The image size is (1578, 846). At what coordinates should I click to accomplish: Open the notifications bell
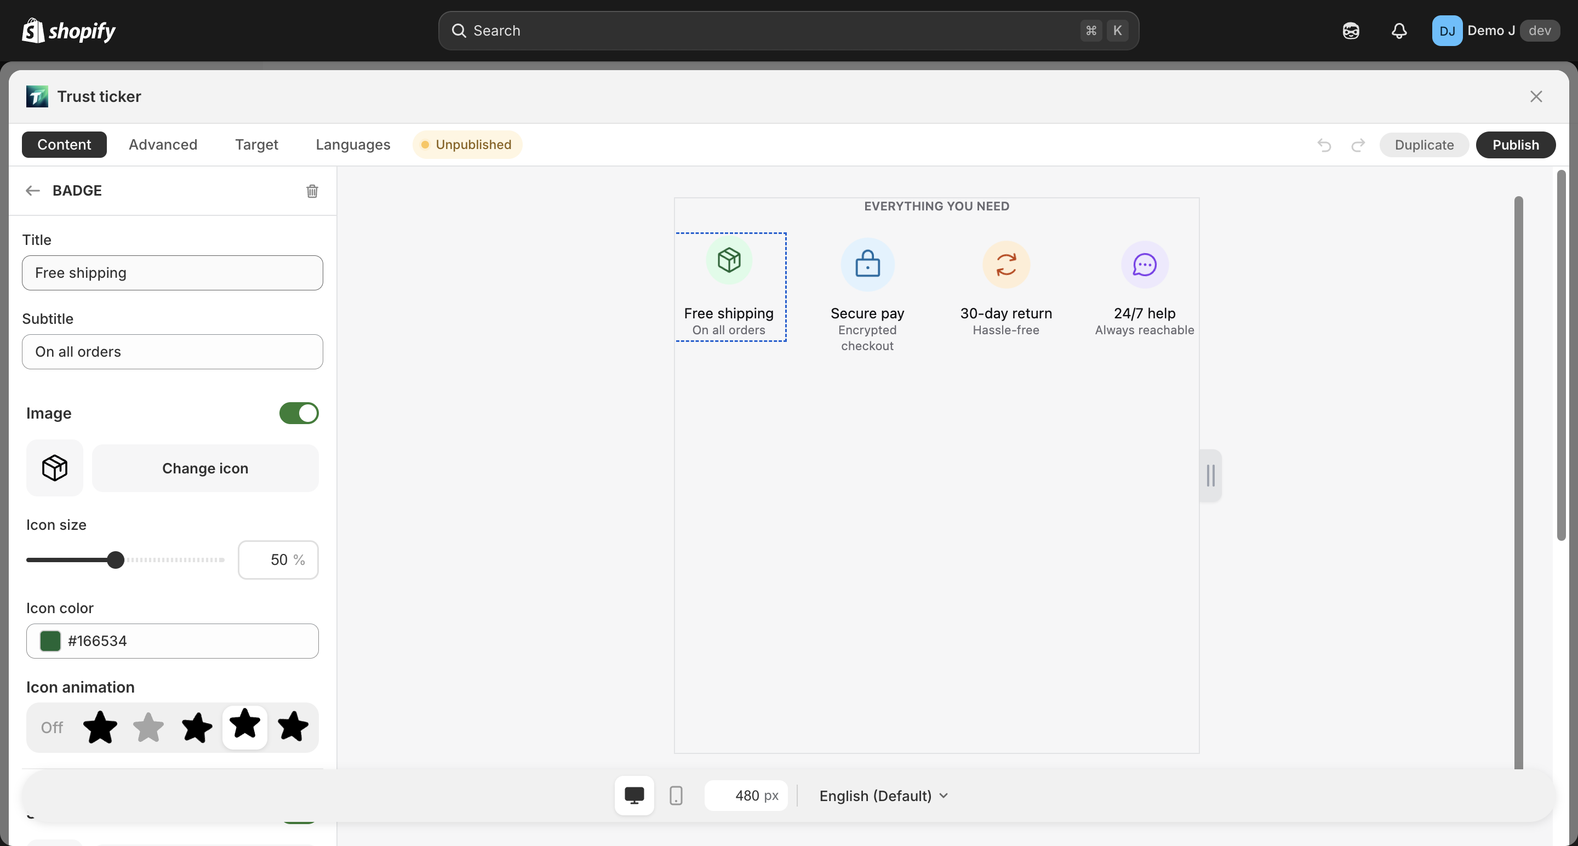tap(1399, 31)
